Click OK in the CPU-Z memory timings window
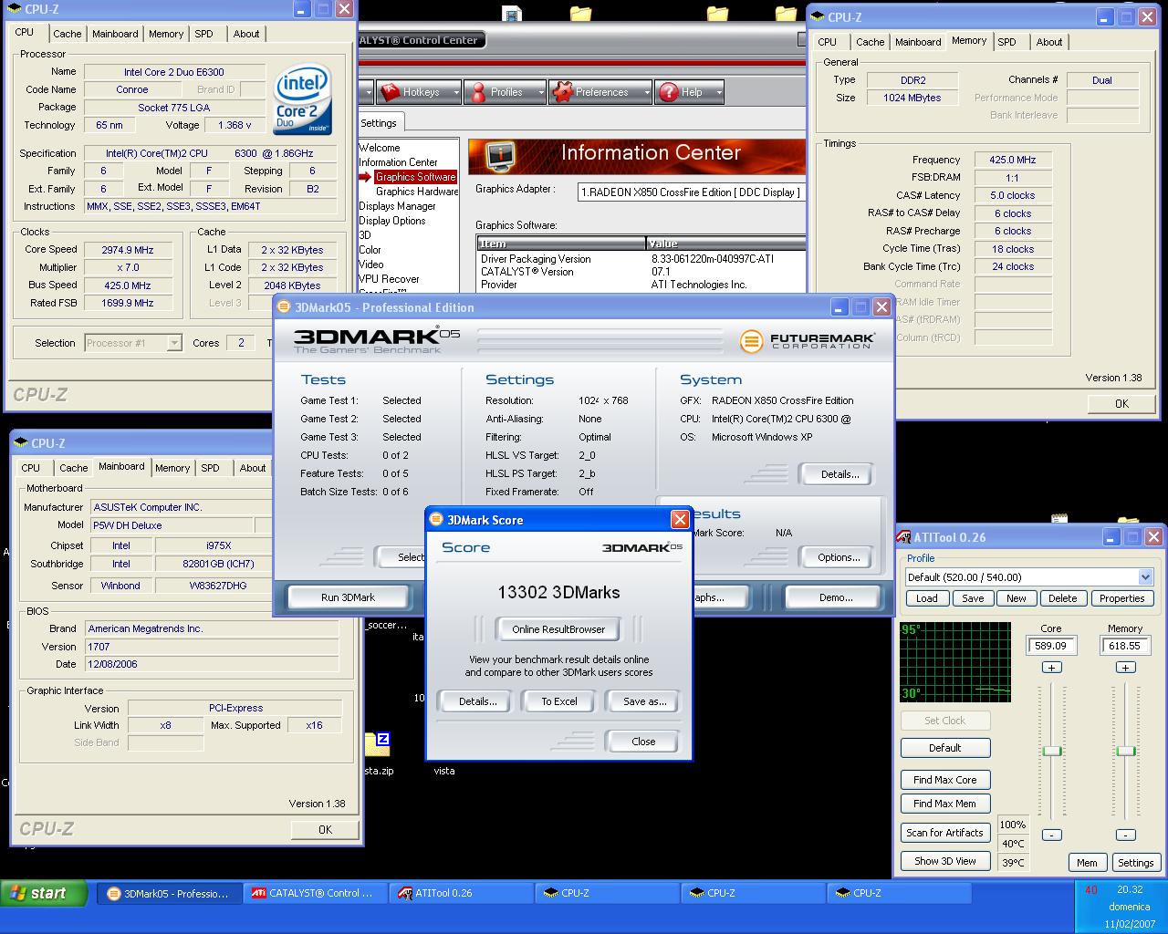 (1121, 403)
